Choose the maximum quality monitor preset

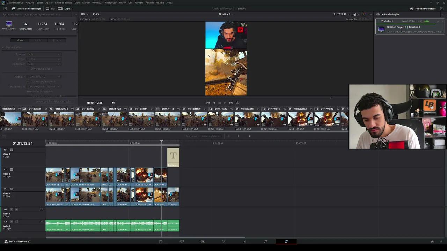[9, 25]
